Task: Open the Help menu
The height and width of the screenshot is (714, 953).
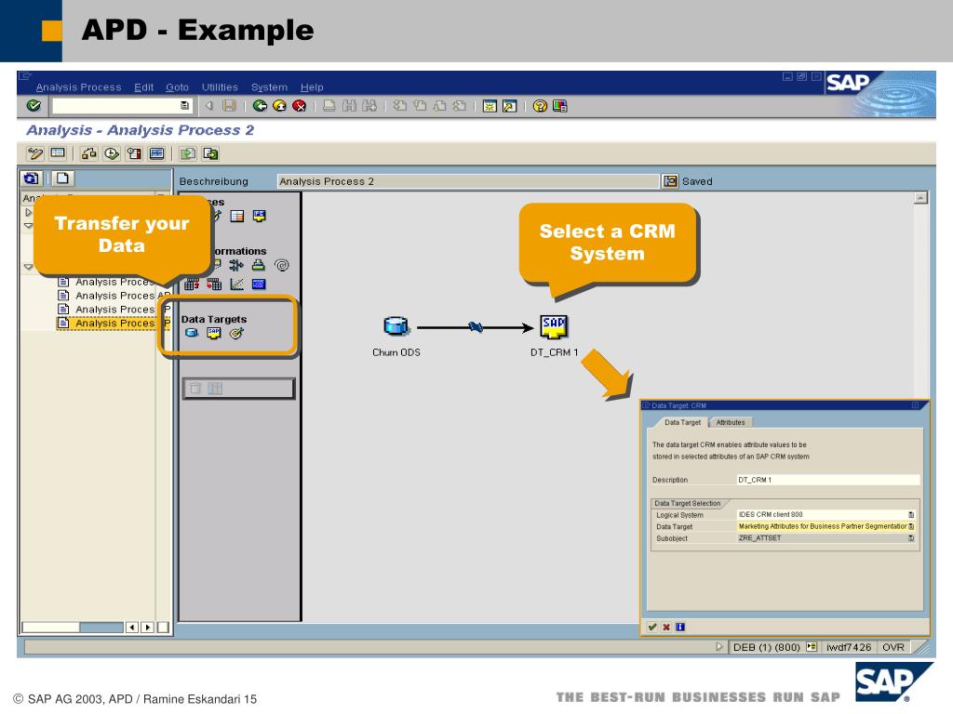Action: 312,86
